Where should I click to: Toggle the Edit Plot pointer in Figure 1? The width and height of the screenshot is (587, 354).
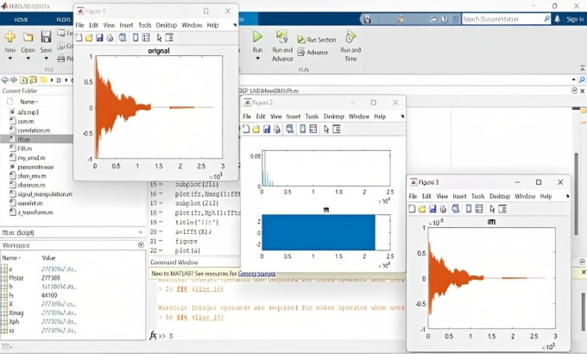point(159,37)
